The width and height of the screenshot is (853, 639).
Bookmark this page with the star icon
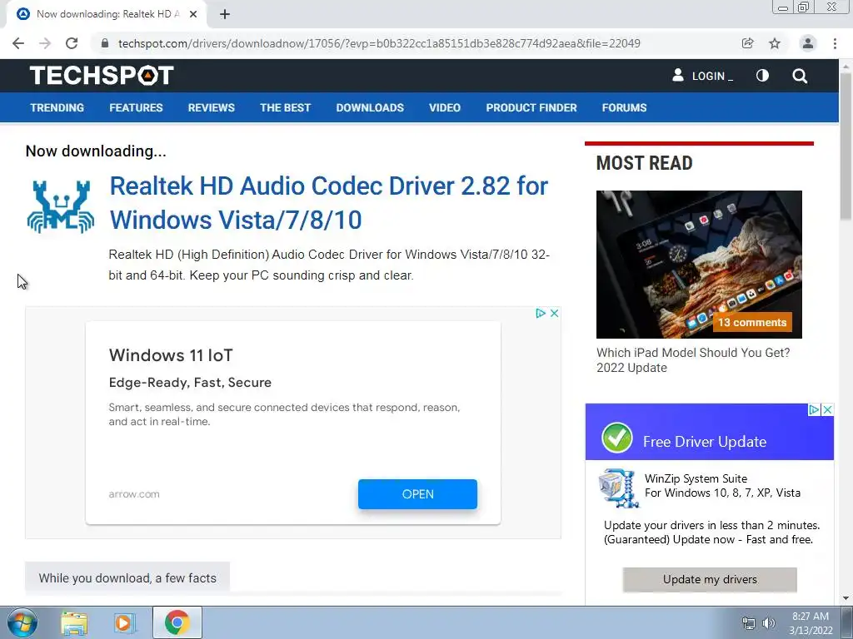pos(775,43)
